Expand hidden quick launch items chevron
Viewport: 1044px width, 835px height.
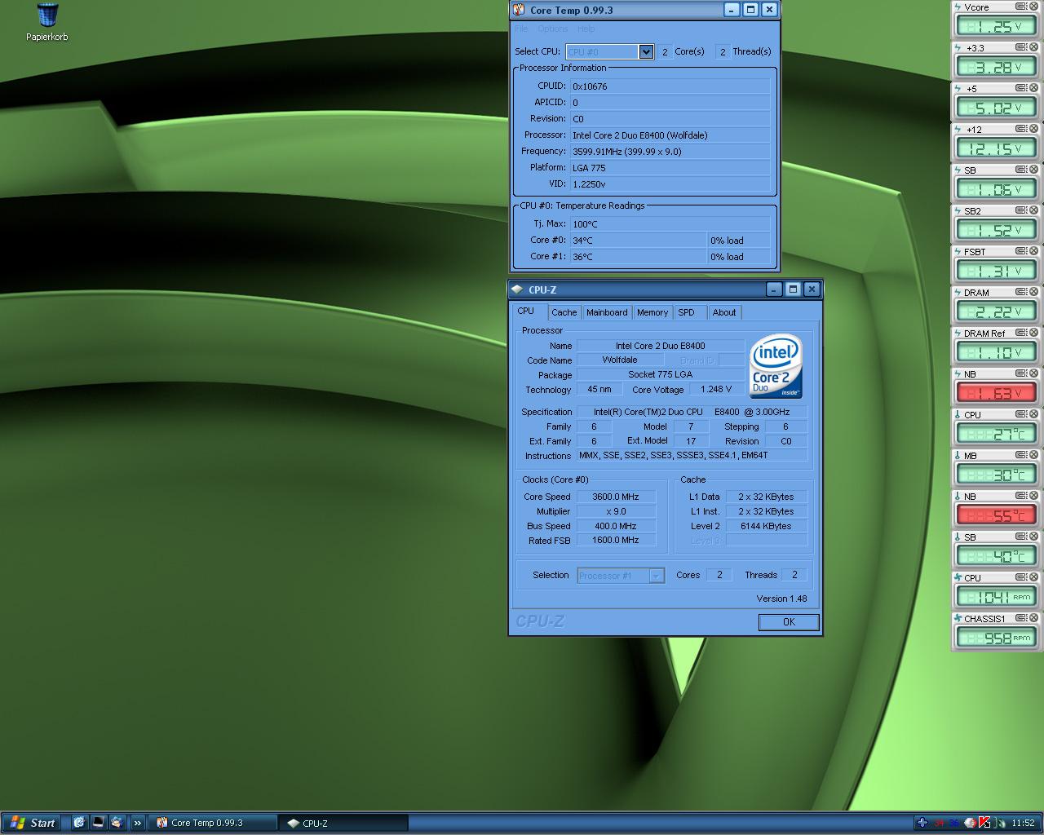[137, 823]
